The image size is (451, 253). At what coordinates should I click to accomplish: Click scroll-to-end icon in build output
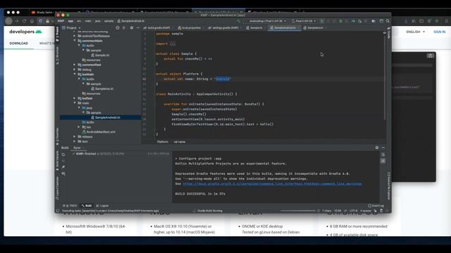[383, 161]
